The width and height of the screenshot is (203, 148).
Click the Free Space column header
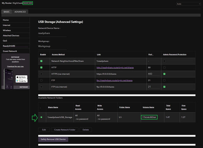pos(184,107)
